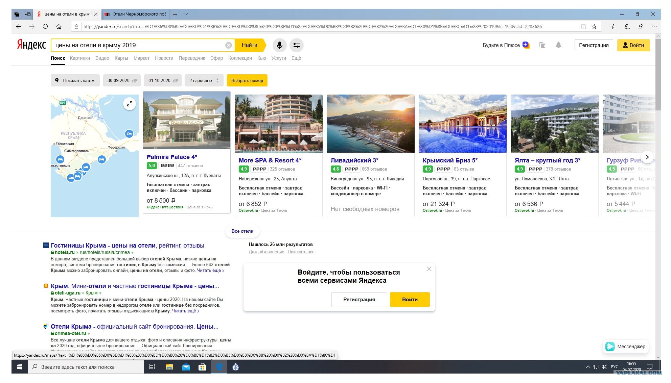Click the Показать все ads link

click(301, 252)
